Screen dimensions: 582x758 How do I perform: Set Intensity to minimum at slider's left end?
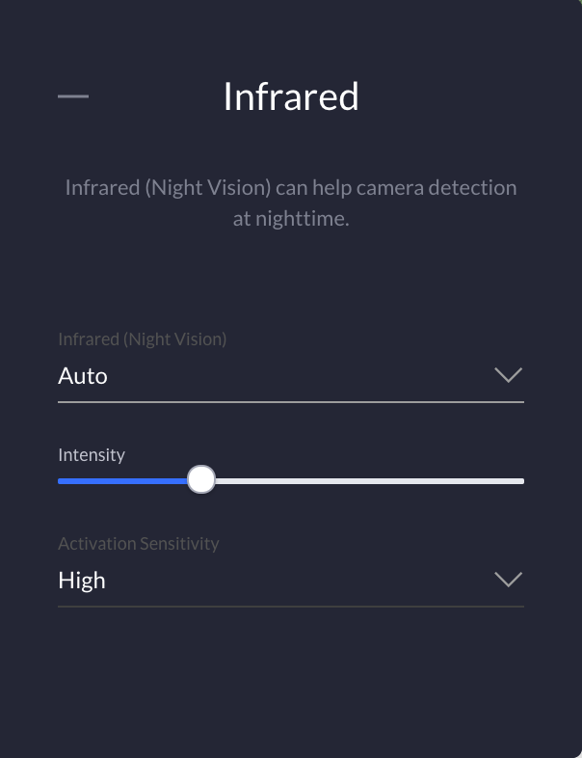tap(60, 480)
